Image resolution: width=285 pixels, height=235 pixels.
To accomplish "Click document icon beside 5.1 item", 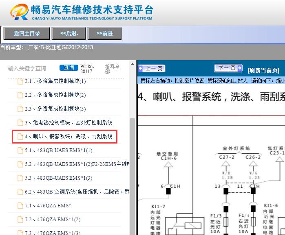I will pos(20,150).
